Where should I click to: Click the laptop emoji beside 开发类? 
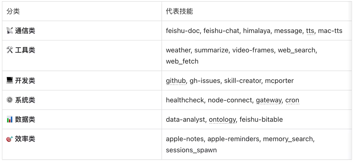tap(10, 81)
